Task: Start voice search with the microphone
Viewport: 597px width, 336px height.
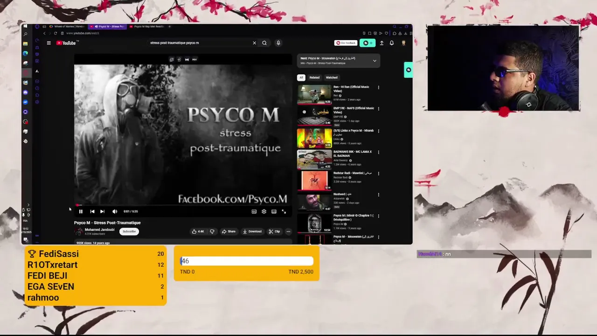Action: pyautogui.click(x=278, y=43)
